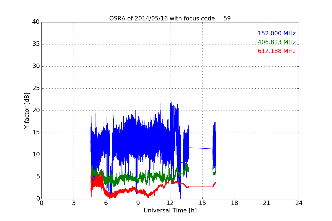Image resolution: width=332 pixels, height=221 pixels.
Task: Click the x-axis tick label 21
Action: [x=267, y=203]
